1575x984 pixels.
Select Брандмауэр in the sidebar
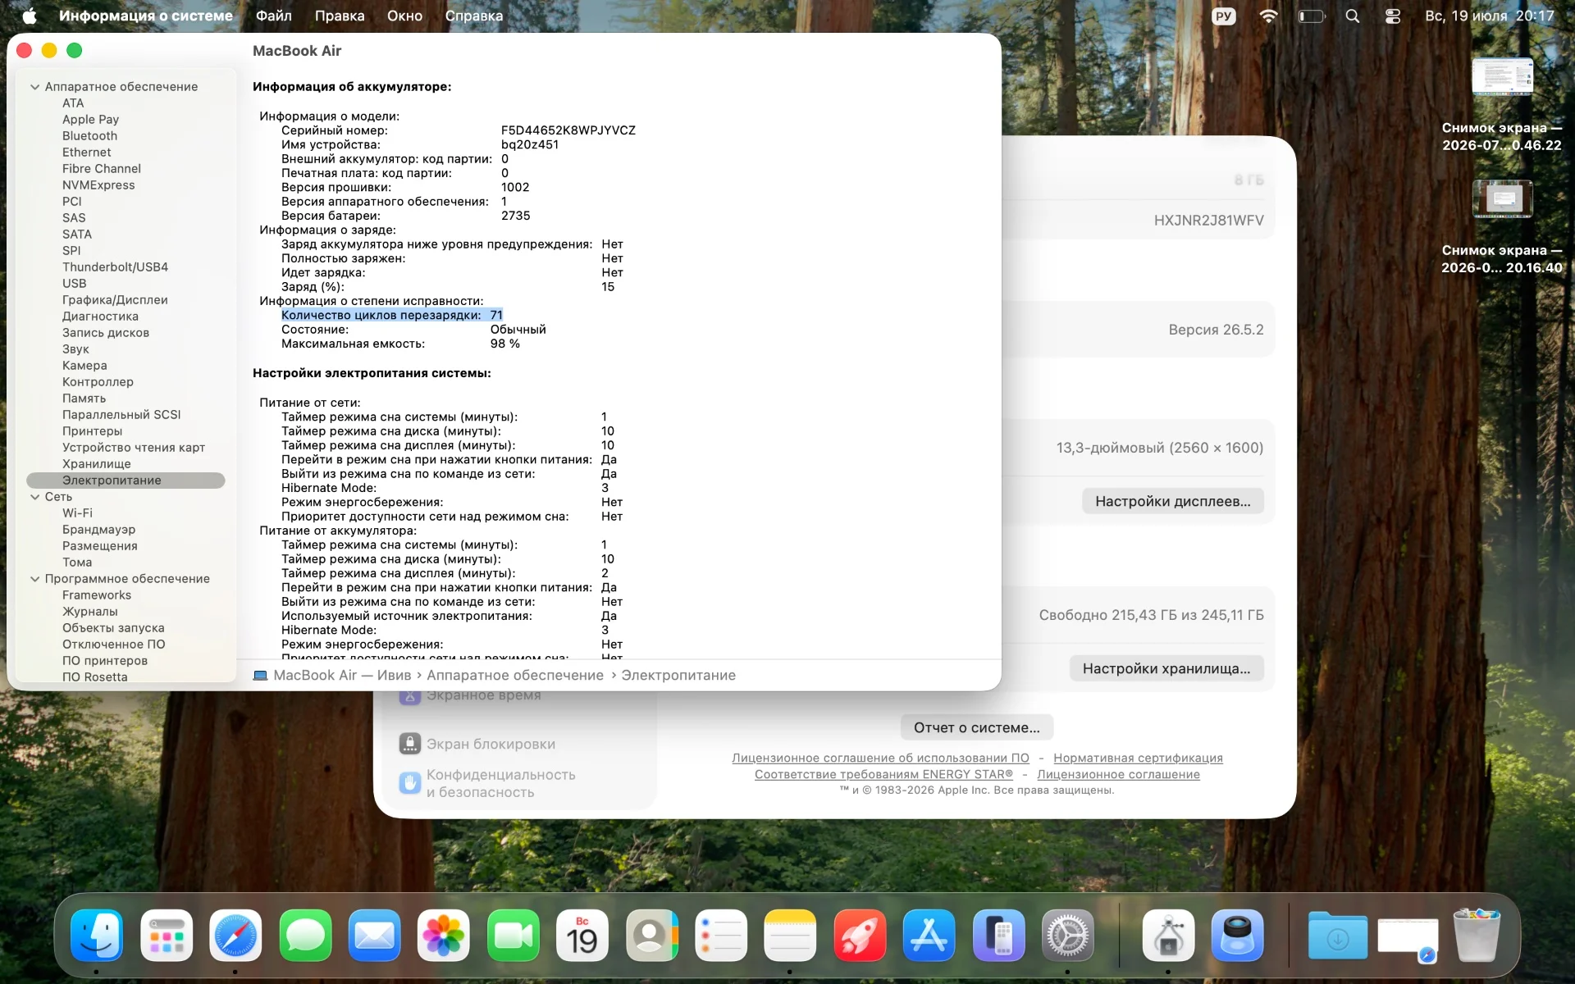(x=98, y=530)
